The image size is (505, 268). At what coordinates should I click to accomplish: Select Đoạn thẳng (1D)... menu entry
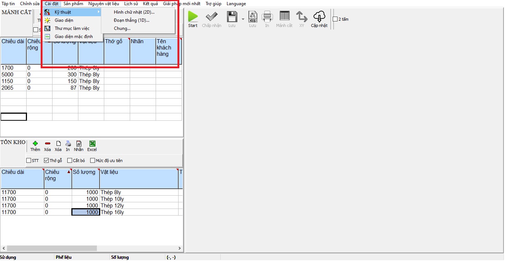(131, 20)
